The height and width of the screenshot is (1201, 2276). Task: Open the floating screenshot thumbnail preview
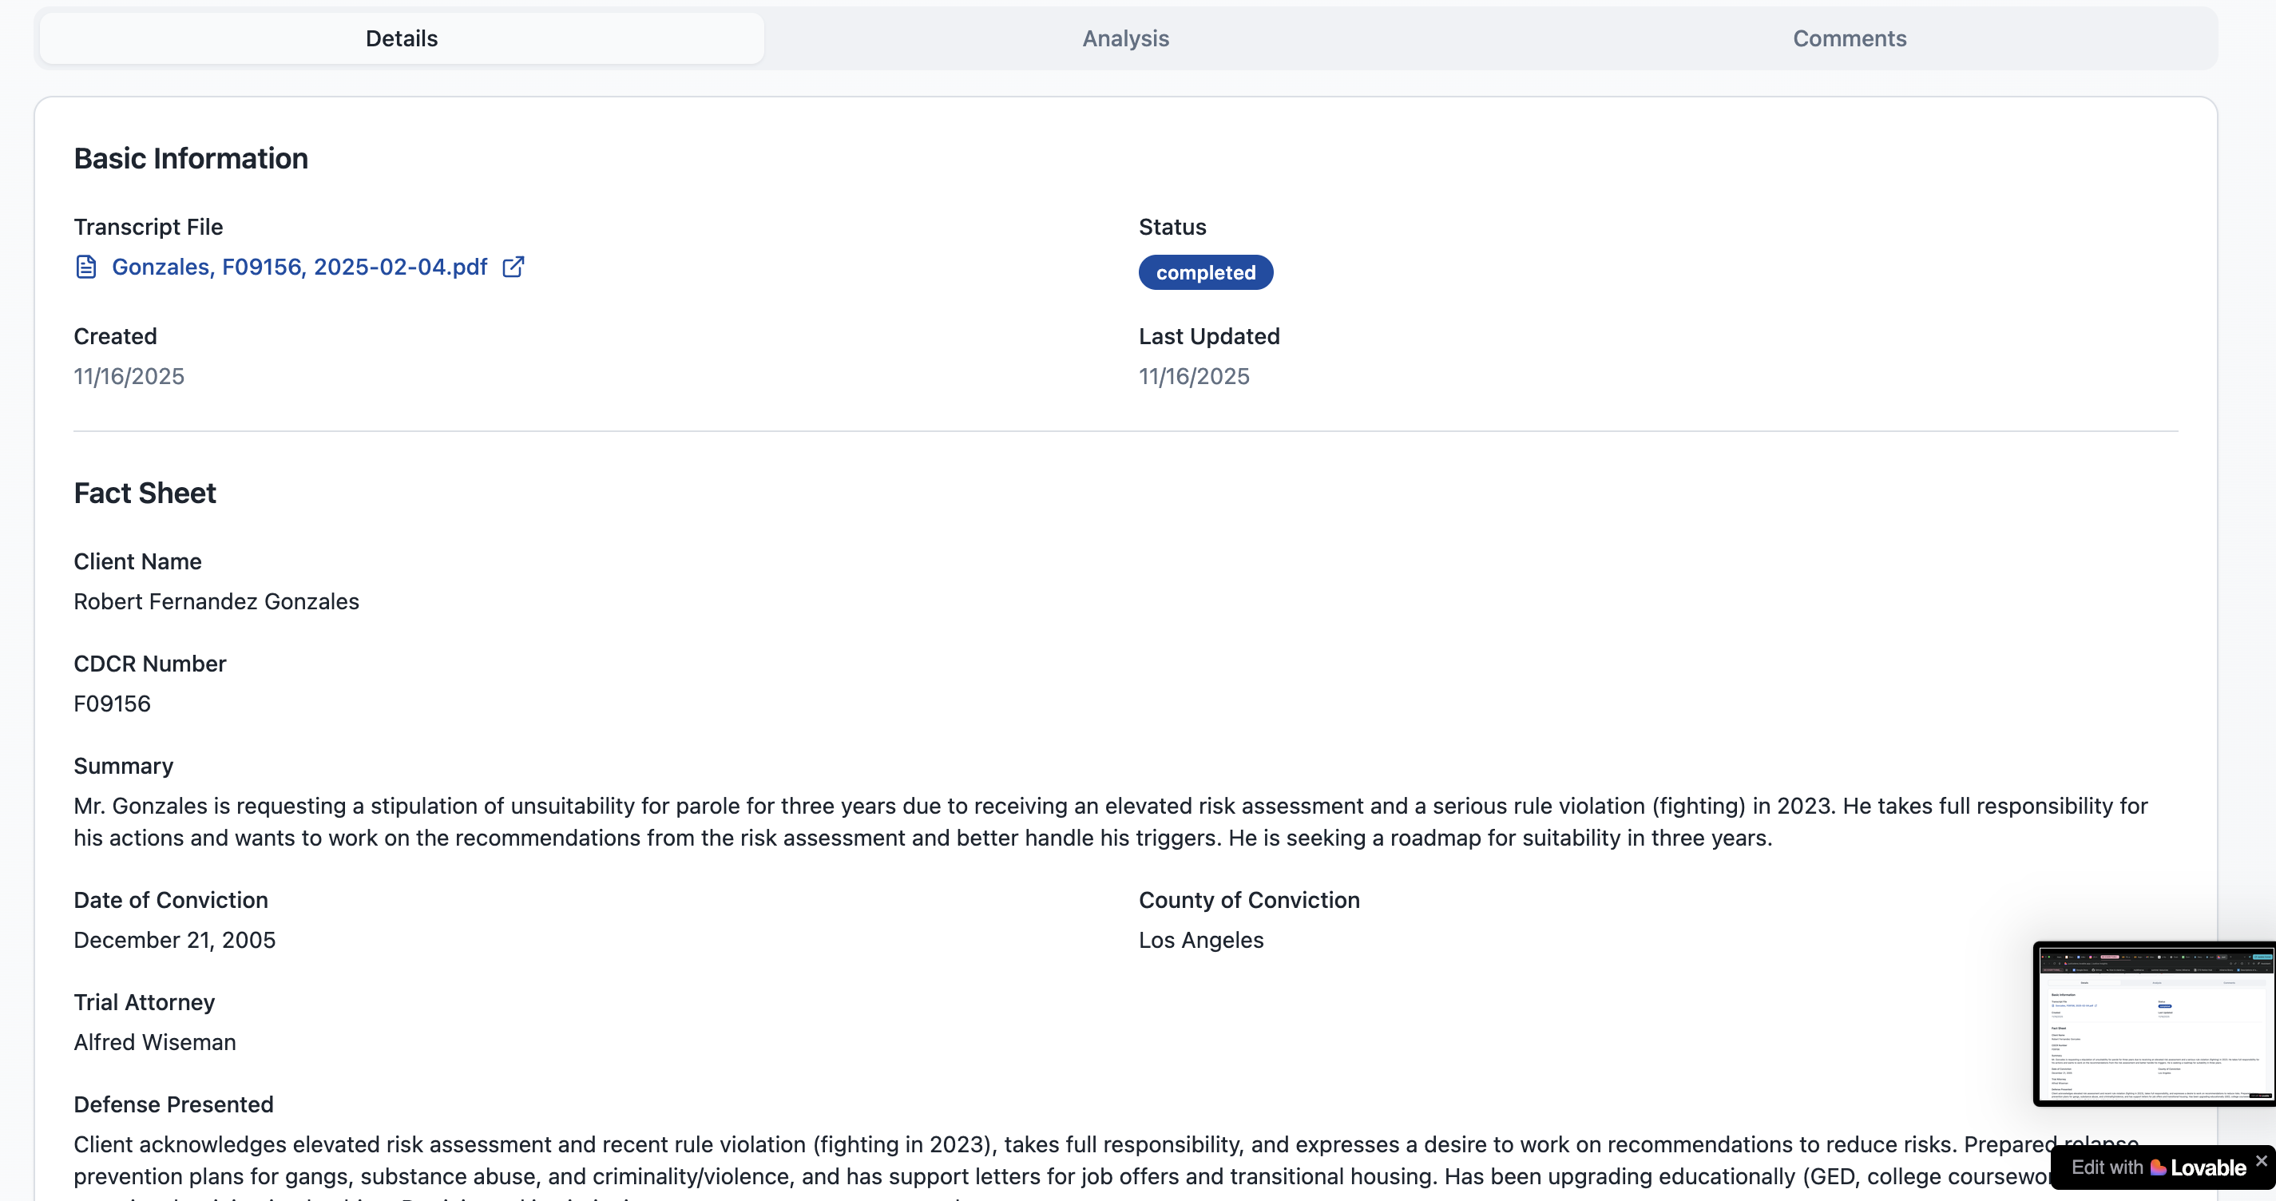pos(2154,1024)
